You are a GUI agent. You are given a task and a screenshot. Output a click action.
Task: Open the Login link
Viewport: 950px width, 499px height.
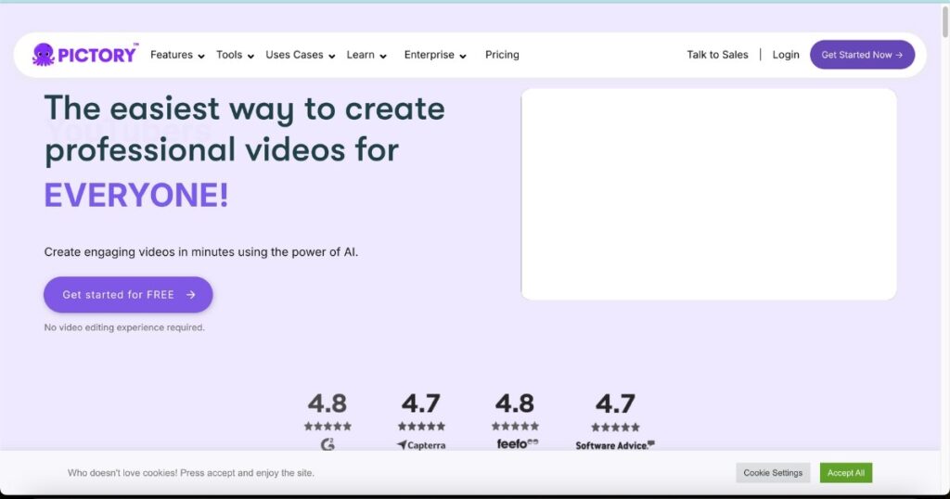click(x=785, y=55)
